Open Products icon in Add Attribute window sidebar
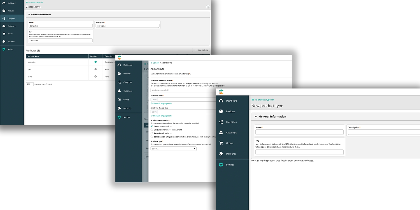The image size is (420, 210). tap(119, 74)
